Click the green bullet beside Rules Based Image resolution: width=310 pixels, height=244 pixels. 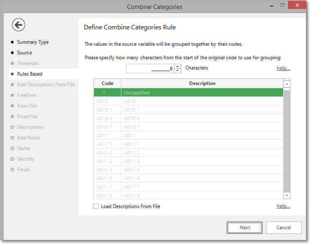(x=12, y=74)
